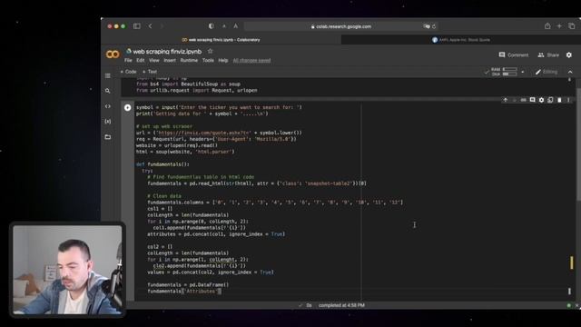Screen dimensions: 581x327
Task: Toggle Safari sidebar icon
Action: 137,26
